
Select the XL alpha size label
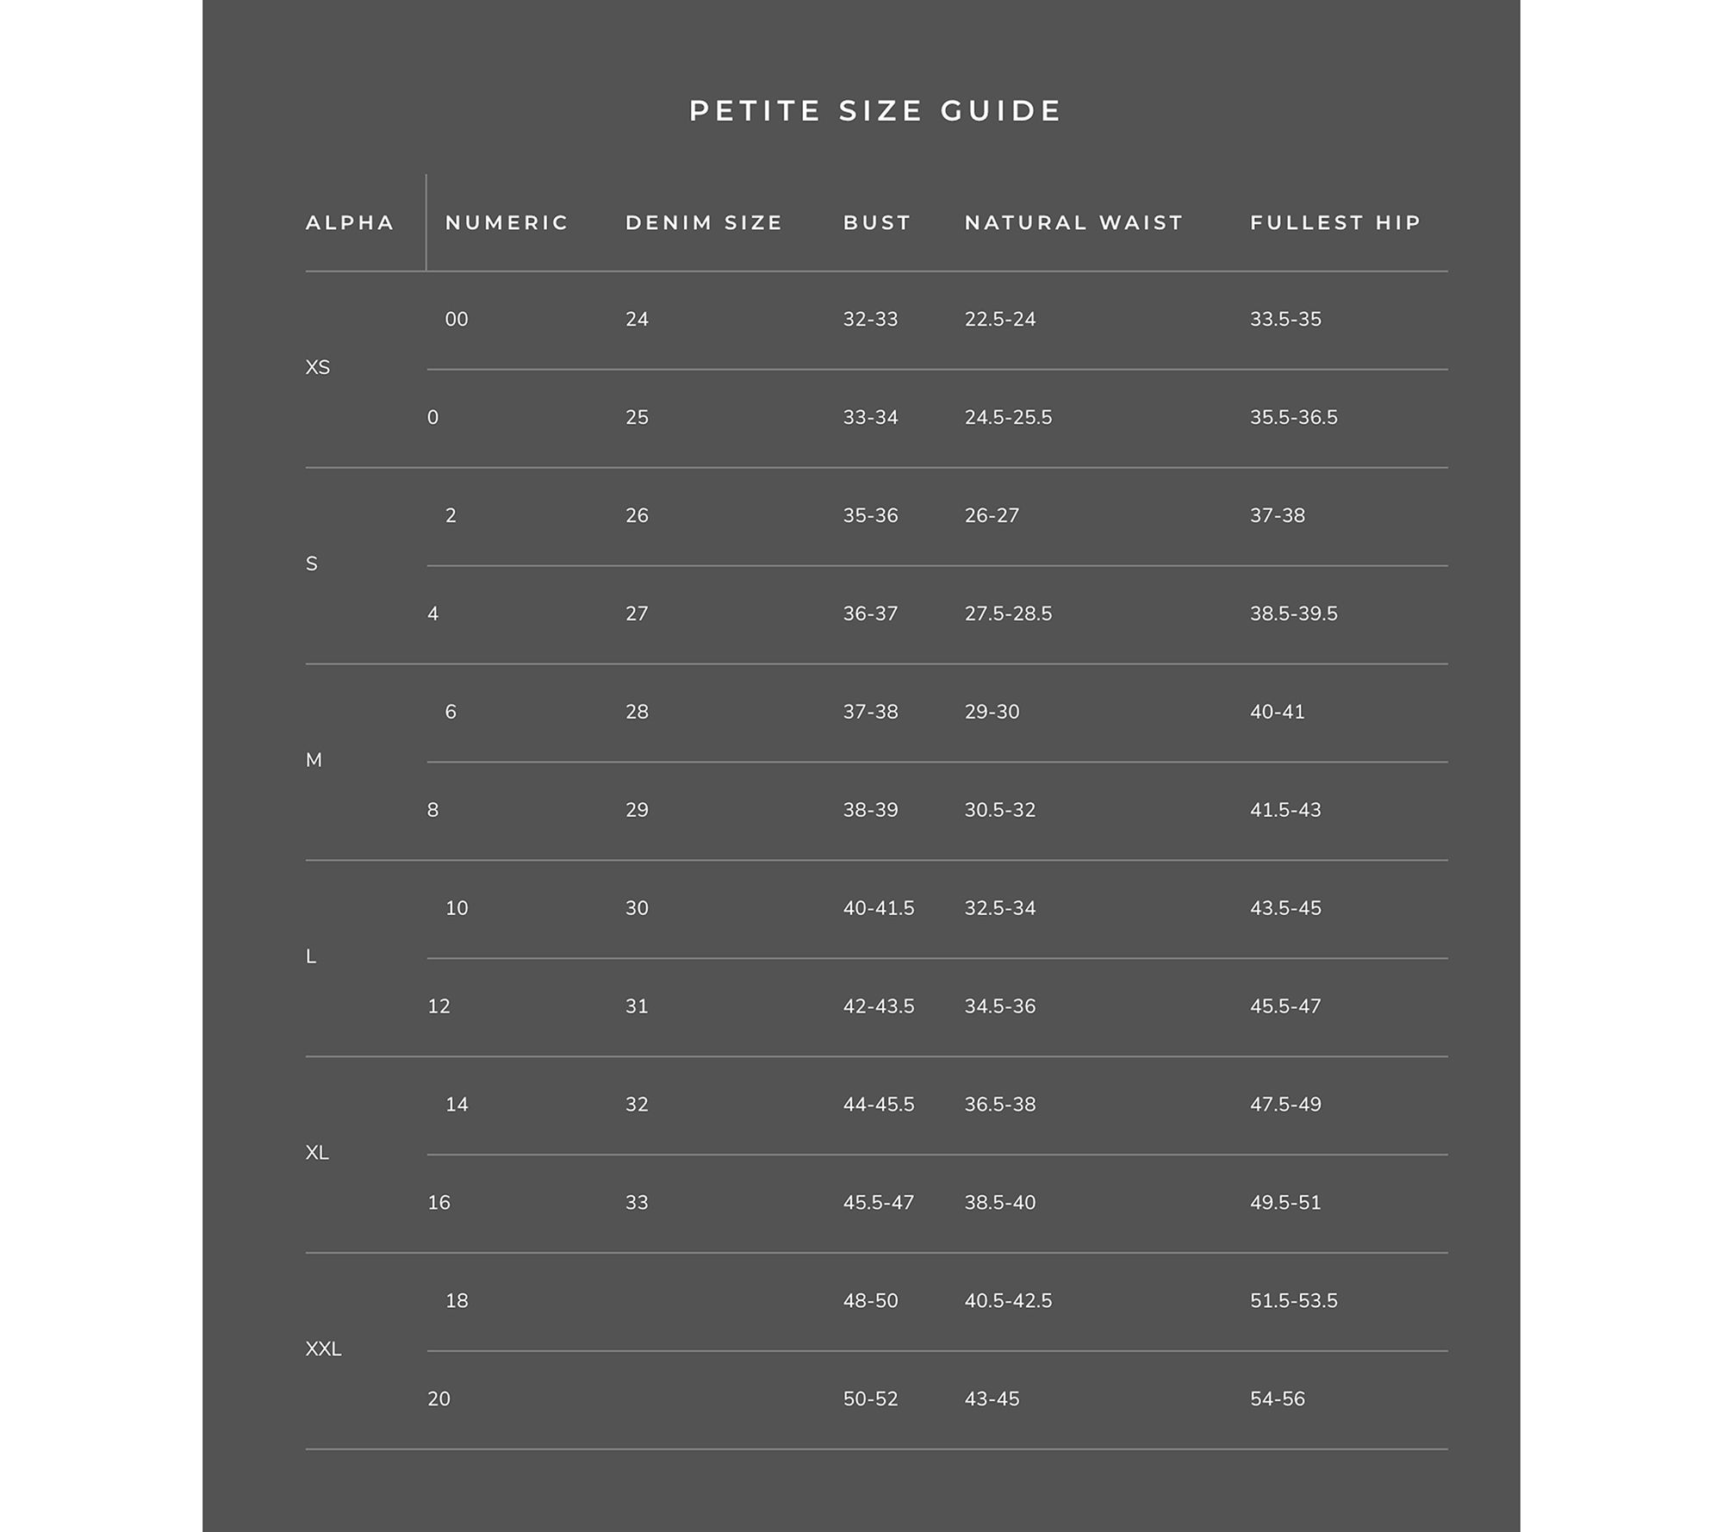tap(317, 1153)
